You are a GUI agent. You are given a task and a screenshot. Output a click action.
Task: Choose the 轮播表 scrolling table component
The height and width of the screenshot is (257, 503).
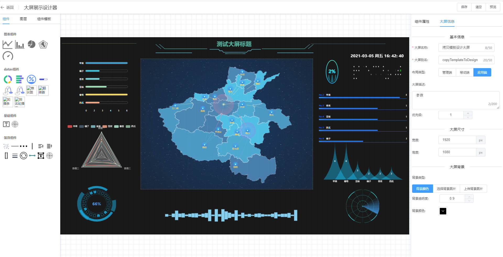8,102
